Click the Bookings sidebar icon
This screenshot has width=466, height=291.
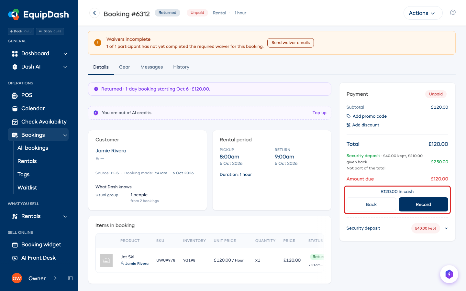pos(15,135)
